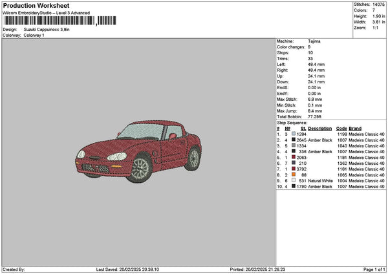388x274 pixels.
Task: Click the 'N#' column header
Action: tap(287, 129)
